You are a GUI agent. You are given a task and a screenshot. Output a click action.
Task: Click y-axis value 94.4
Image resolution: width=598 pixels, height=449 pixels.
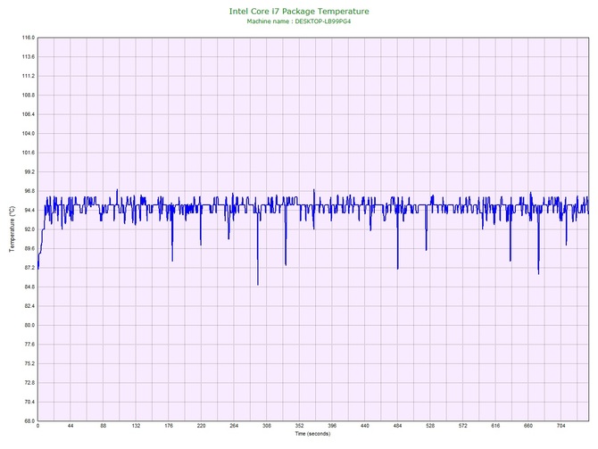point(29,210)
